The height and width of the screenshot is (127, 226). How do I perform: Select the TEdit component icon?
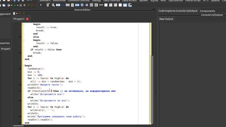point(67,5)
